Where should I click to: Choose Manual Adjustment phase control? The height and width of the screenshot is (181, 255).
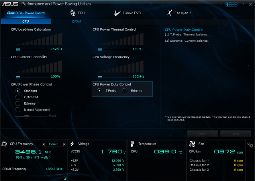[x=18, y=109]
